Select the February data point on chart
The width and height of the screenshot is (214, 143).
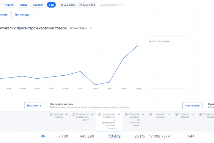tap(138, 45)
